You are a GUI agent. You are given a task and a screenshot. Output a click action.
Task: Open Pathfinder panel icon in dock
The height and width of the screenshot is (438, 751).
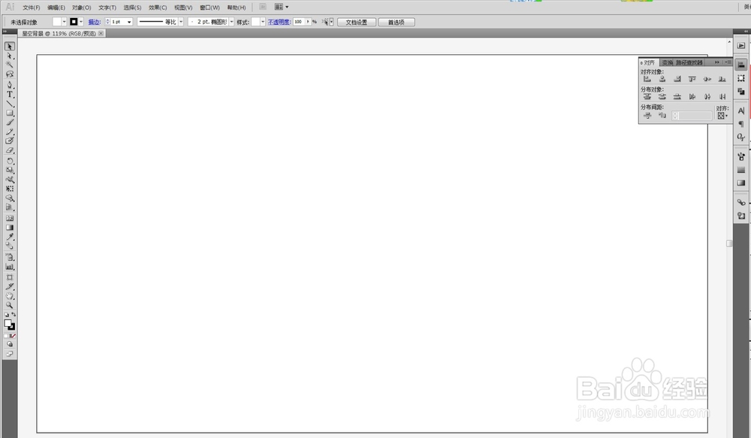(x=741, y=92)
